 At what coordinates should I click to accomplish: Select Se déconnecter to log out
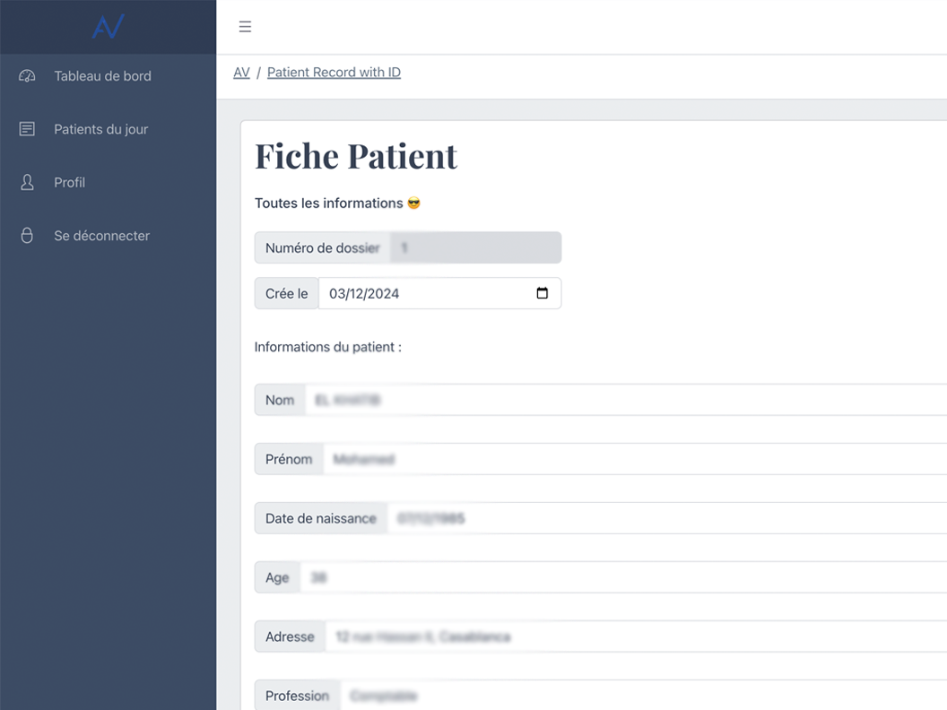[x=101, y=235]
